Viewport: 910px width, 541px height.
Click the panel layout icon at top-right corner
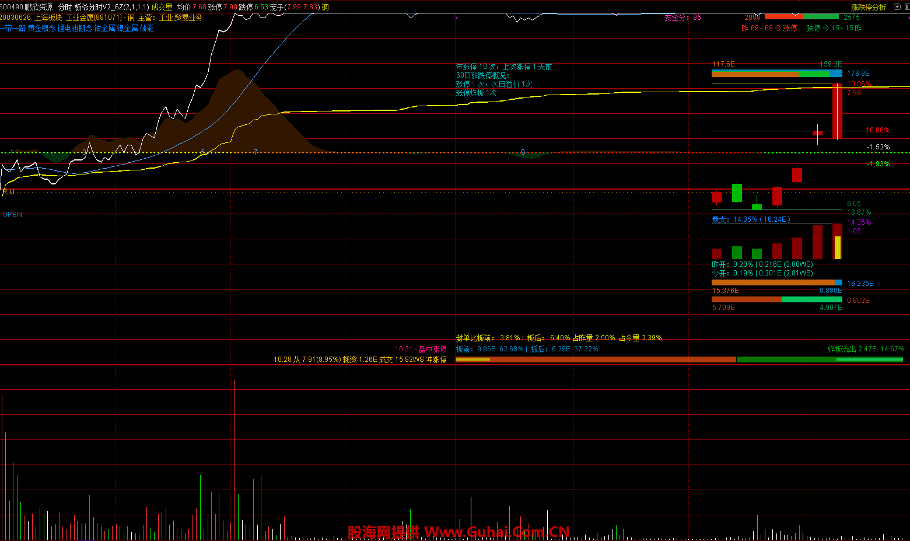pos(906,7)
